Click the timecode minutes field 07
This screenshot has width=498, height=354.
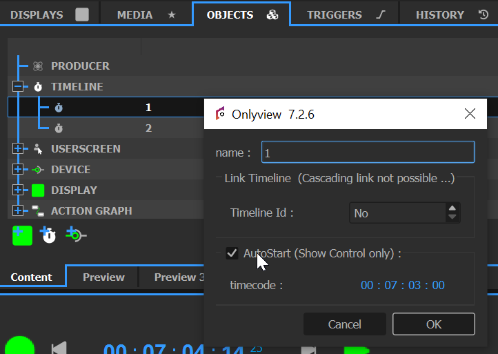pos(390,285)
